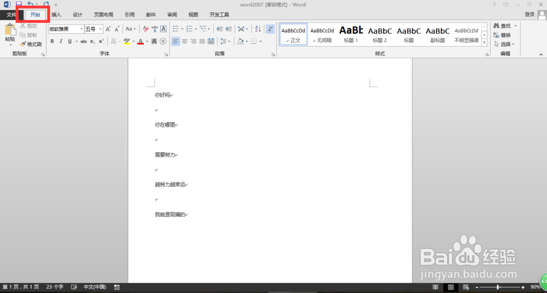The image size is (547, 293).
Task: Toggle strikethrough (abc) formatting
Action: tap(84, 42)
